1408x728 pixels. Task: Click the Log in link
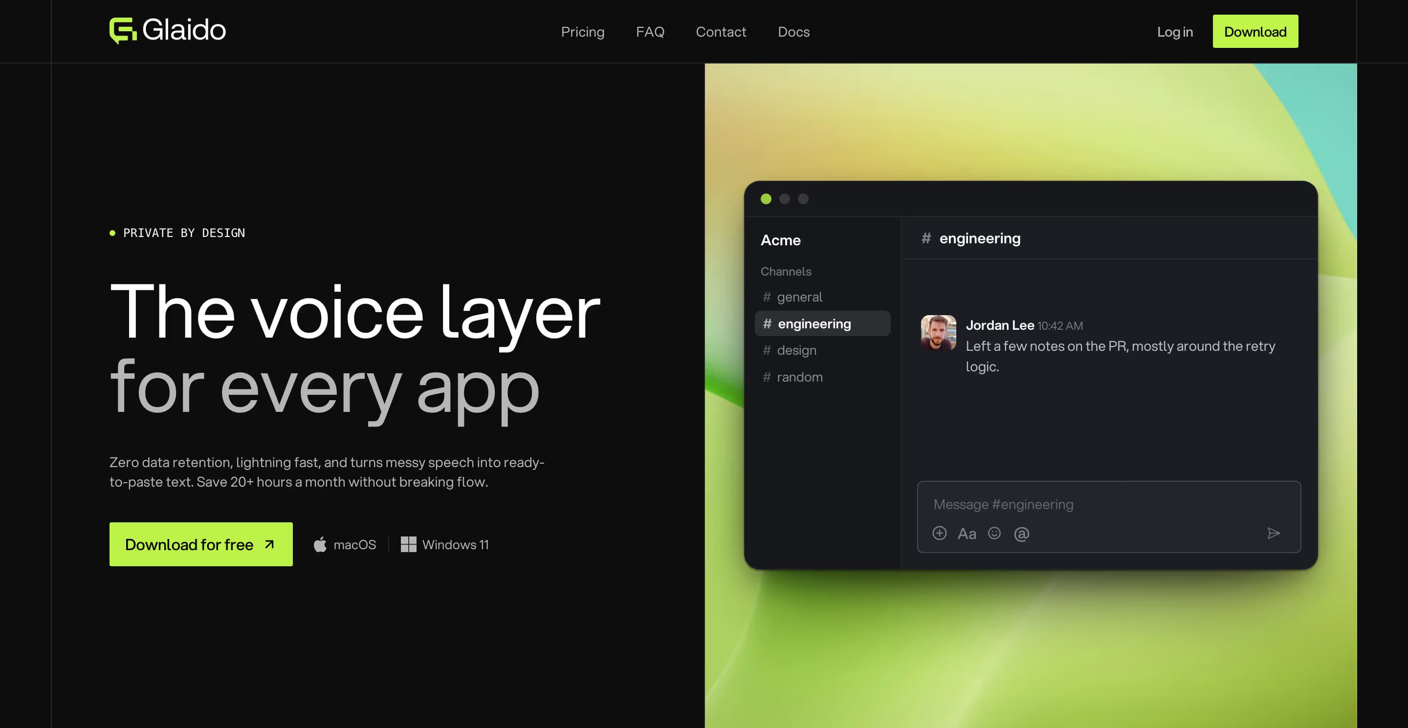[x=1175, y=32]
